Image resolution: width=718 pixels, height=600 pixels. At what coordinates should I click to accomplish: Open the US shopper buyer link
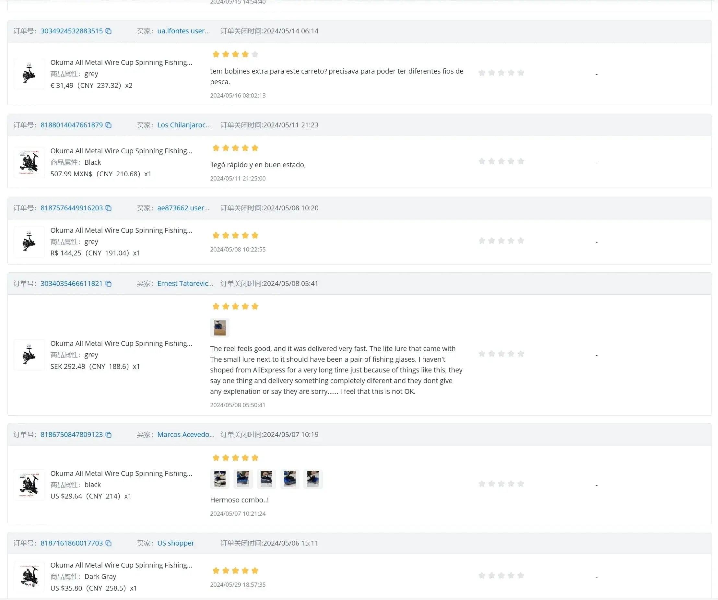[x=175, y=544]
